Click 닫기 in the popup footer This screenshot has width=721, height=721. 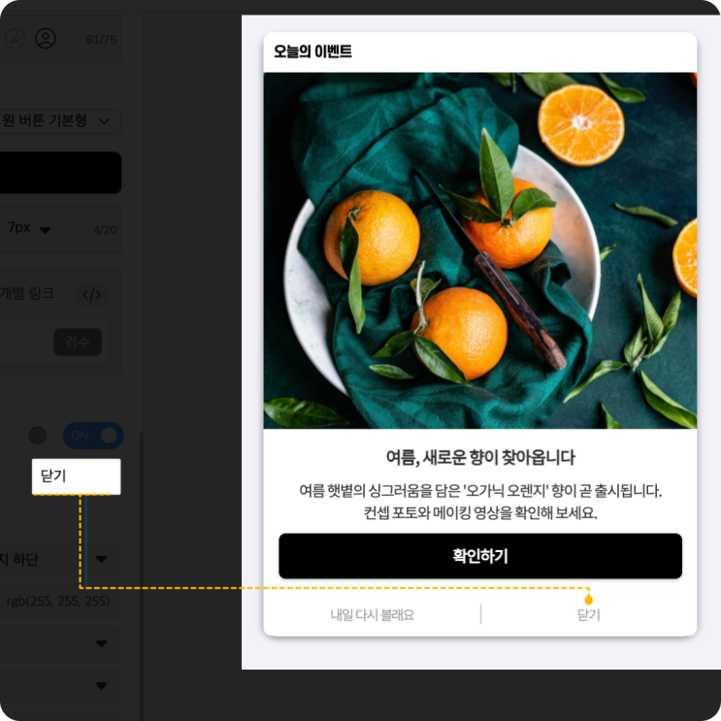click(x=589, y=615)
